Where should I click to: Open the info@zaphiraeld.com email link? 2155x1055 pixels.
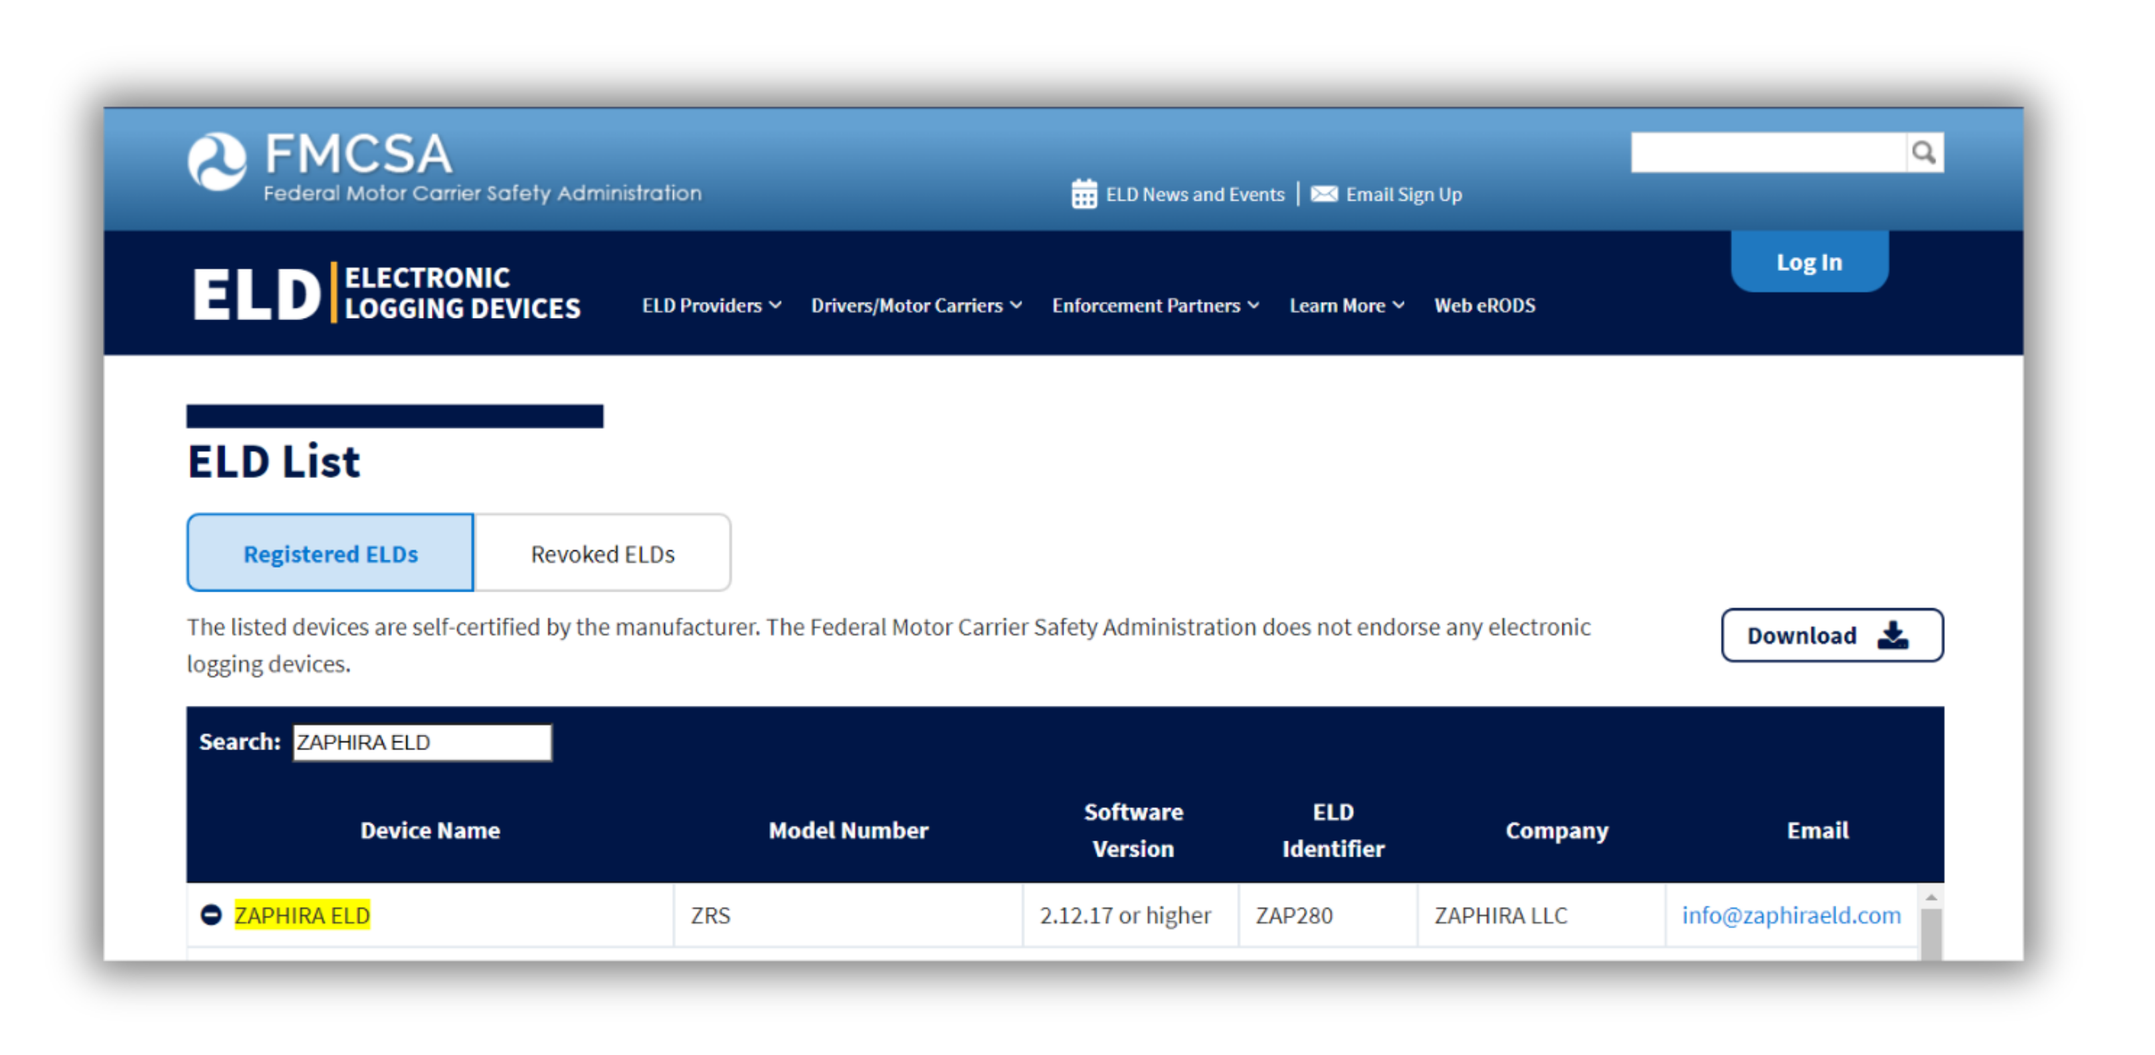[x=1790, y=914]
